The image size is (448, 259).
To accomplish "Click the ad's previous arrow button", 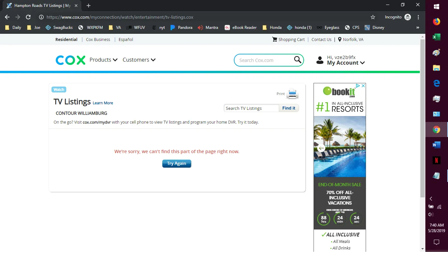I will pyautogui.click(x=321, y=148).
